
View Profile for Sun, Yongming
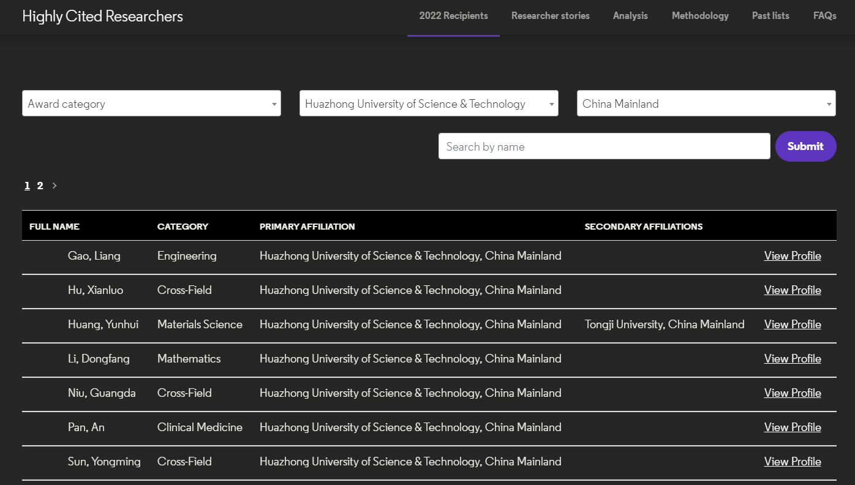(792, 462)
